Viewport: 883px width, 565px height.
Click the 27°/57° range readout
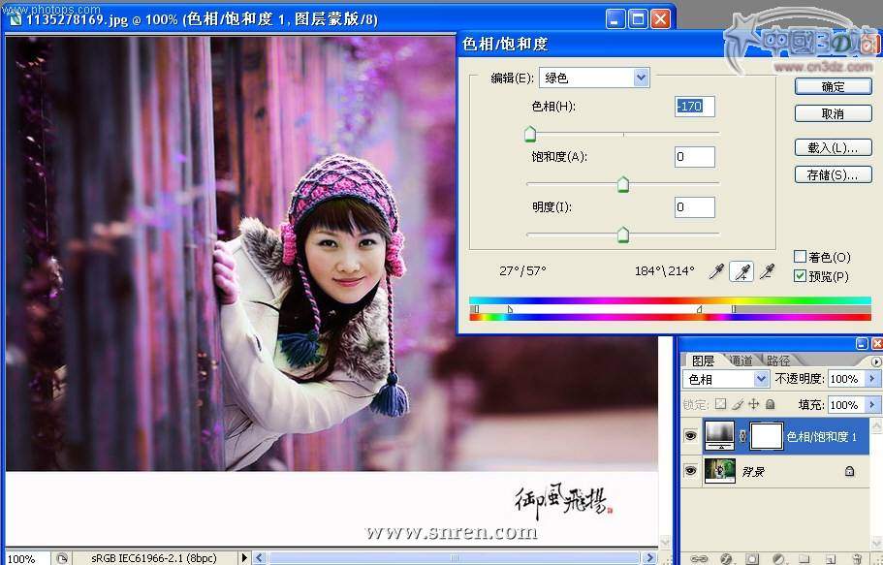[522, 271]
